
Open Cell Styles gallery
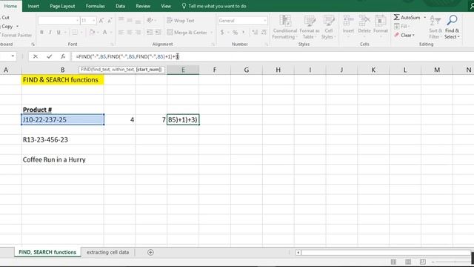point(329,27)
